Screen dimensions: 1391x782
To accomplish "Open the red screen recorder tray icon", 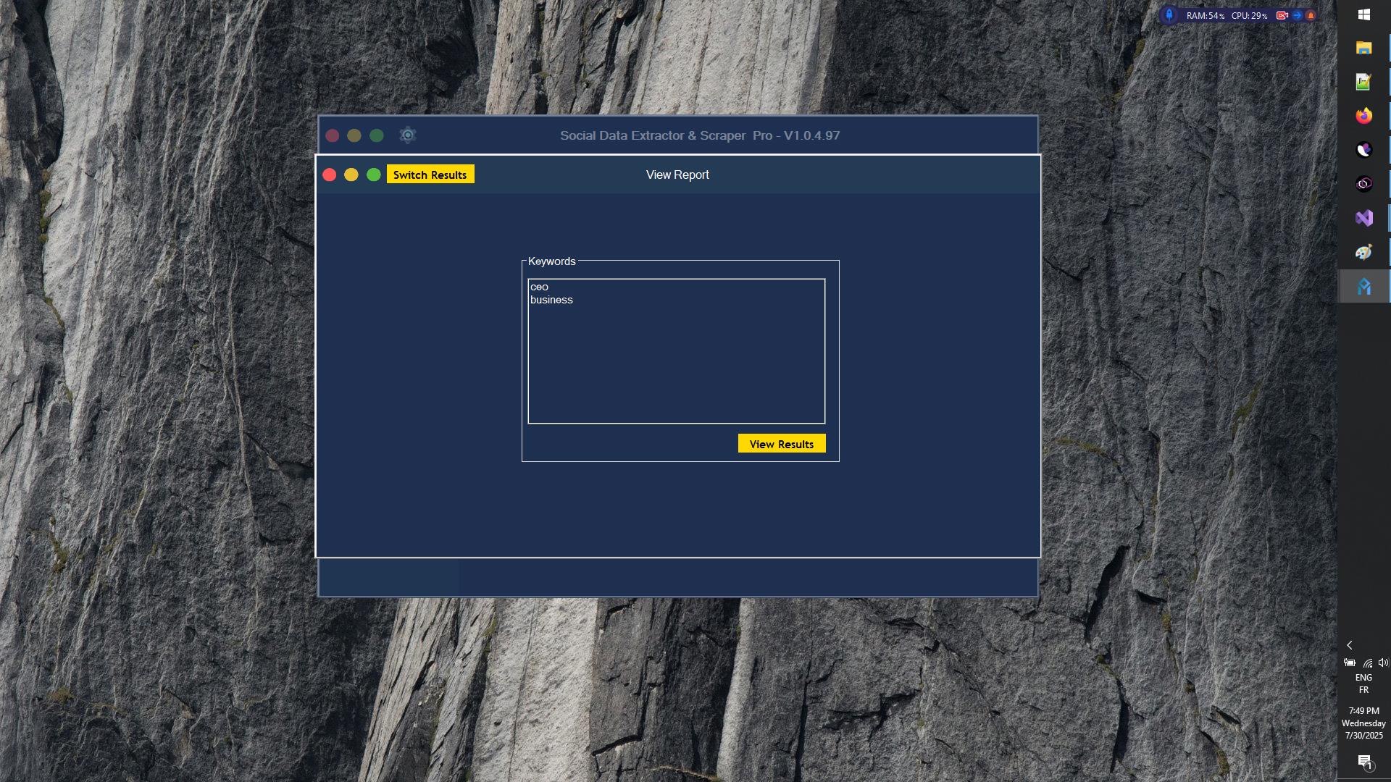I will coord(1283,14).
